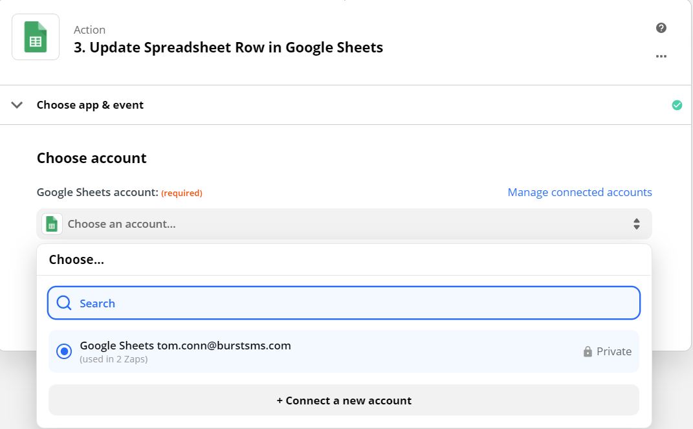Open the three-dot more options menu
Screen dimensions: 693x429
[x=661, y=56]
